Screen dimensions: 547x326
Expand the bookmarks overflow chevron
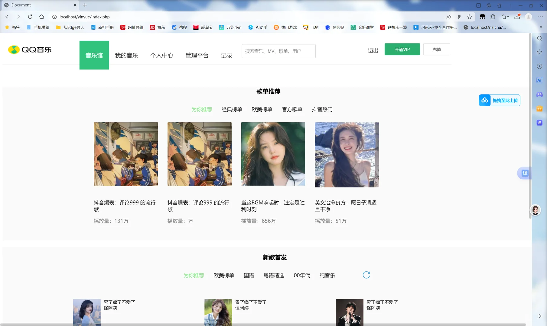point(541,27)
